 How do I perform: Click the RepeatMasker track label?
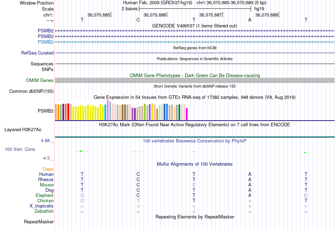(x=39, y=222)
